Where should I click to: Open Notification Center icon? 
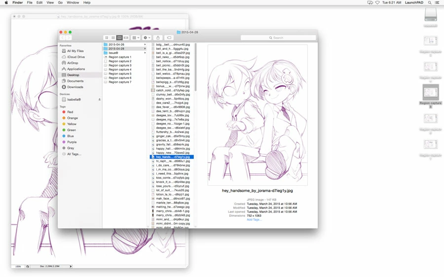coord(437,2)
